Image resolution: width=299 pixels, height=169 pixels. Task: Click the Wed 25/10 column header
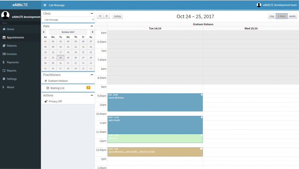click(x=251, y=28)
